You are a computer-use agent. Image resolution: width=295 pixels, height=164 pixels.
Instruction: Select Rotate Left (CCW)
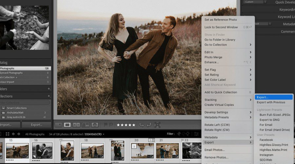(x=228, y=125)
